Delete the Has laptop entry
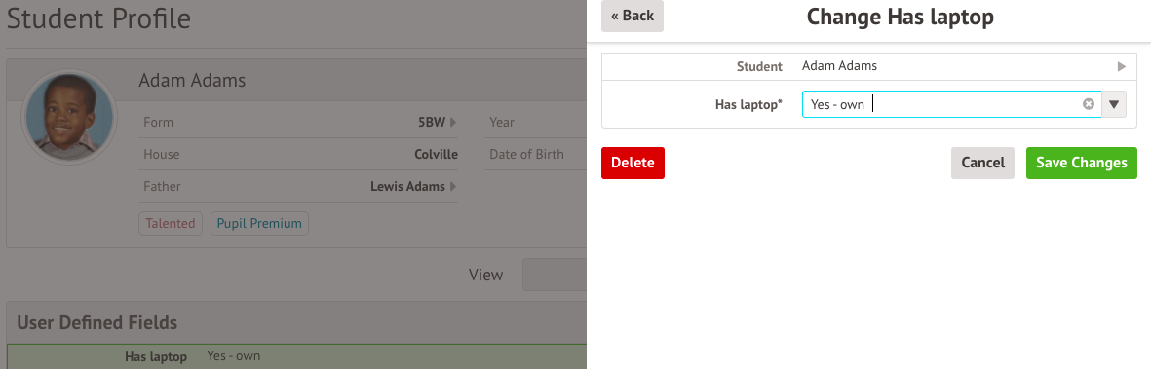Image resolution: width=1151 pixels, height=369 pixels. click(x=633, y=163)
